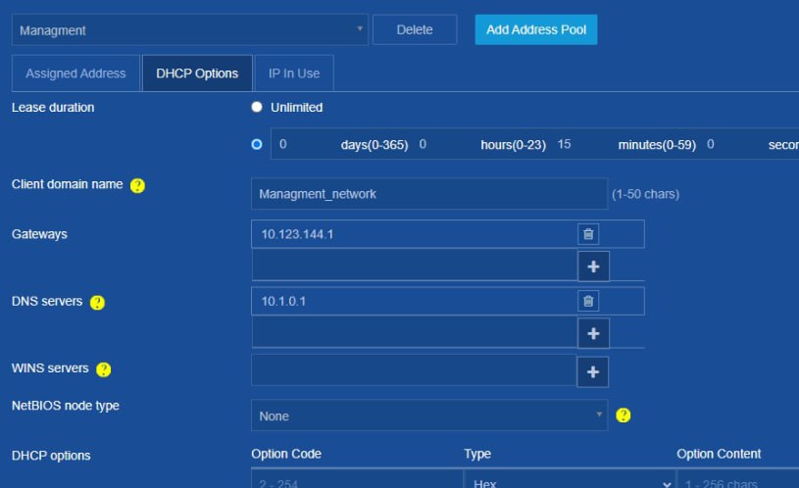
Task: Click the Lease duration label
Action: (x=53, y=108)
